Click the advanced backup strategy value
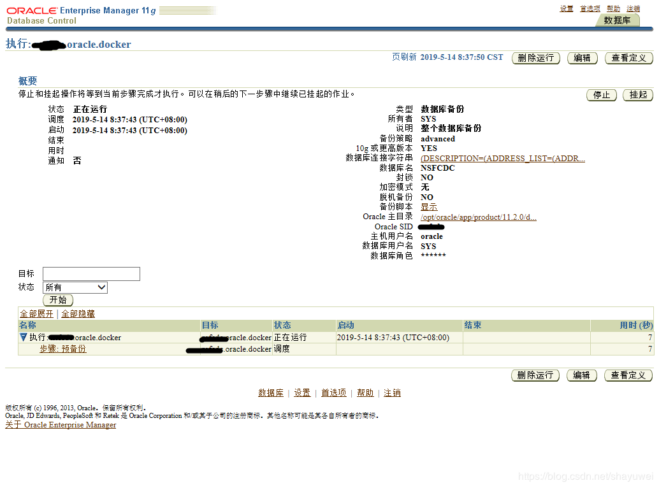The height and width of the screenshot is (488, 659). [437, 139]
